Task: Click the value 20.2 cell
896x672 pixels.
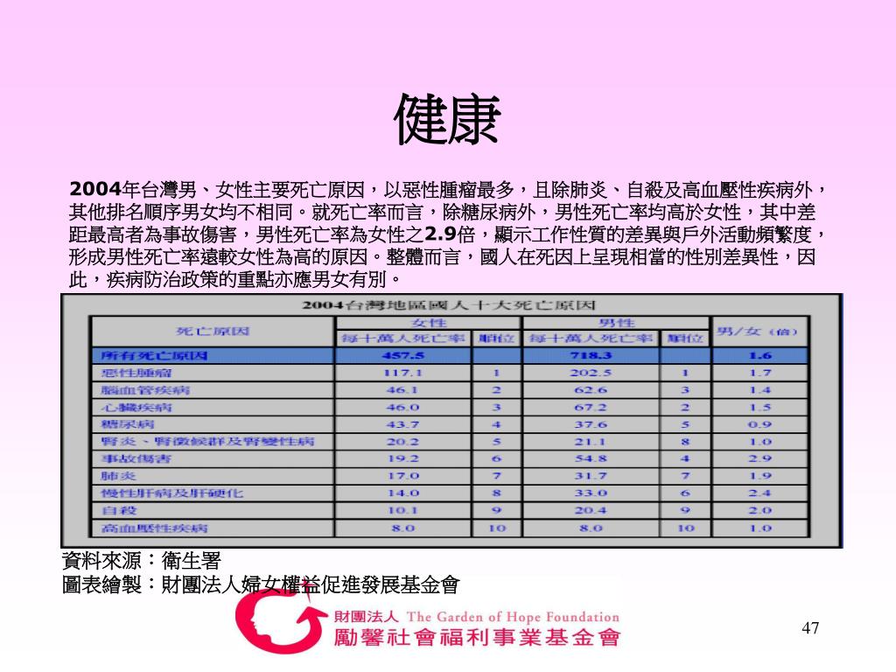Action: click(x=402, y=441)
